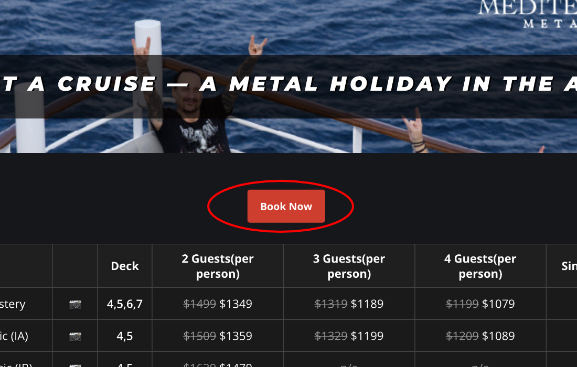Select the $1189 three-guest price

click(x=367, y=304)
